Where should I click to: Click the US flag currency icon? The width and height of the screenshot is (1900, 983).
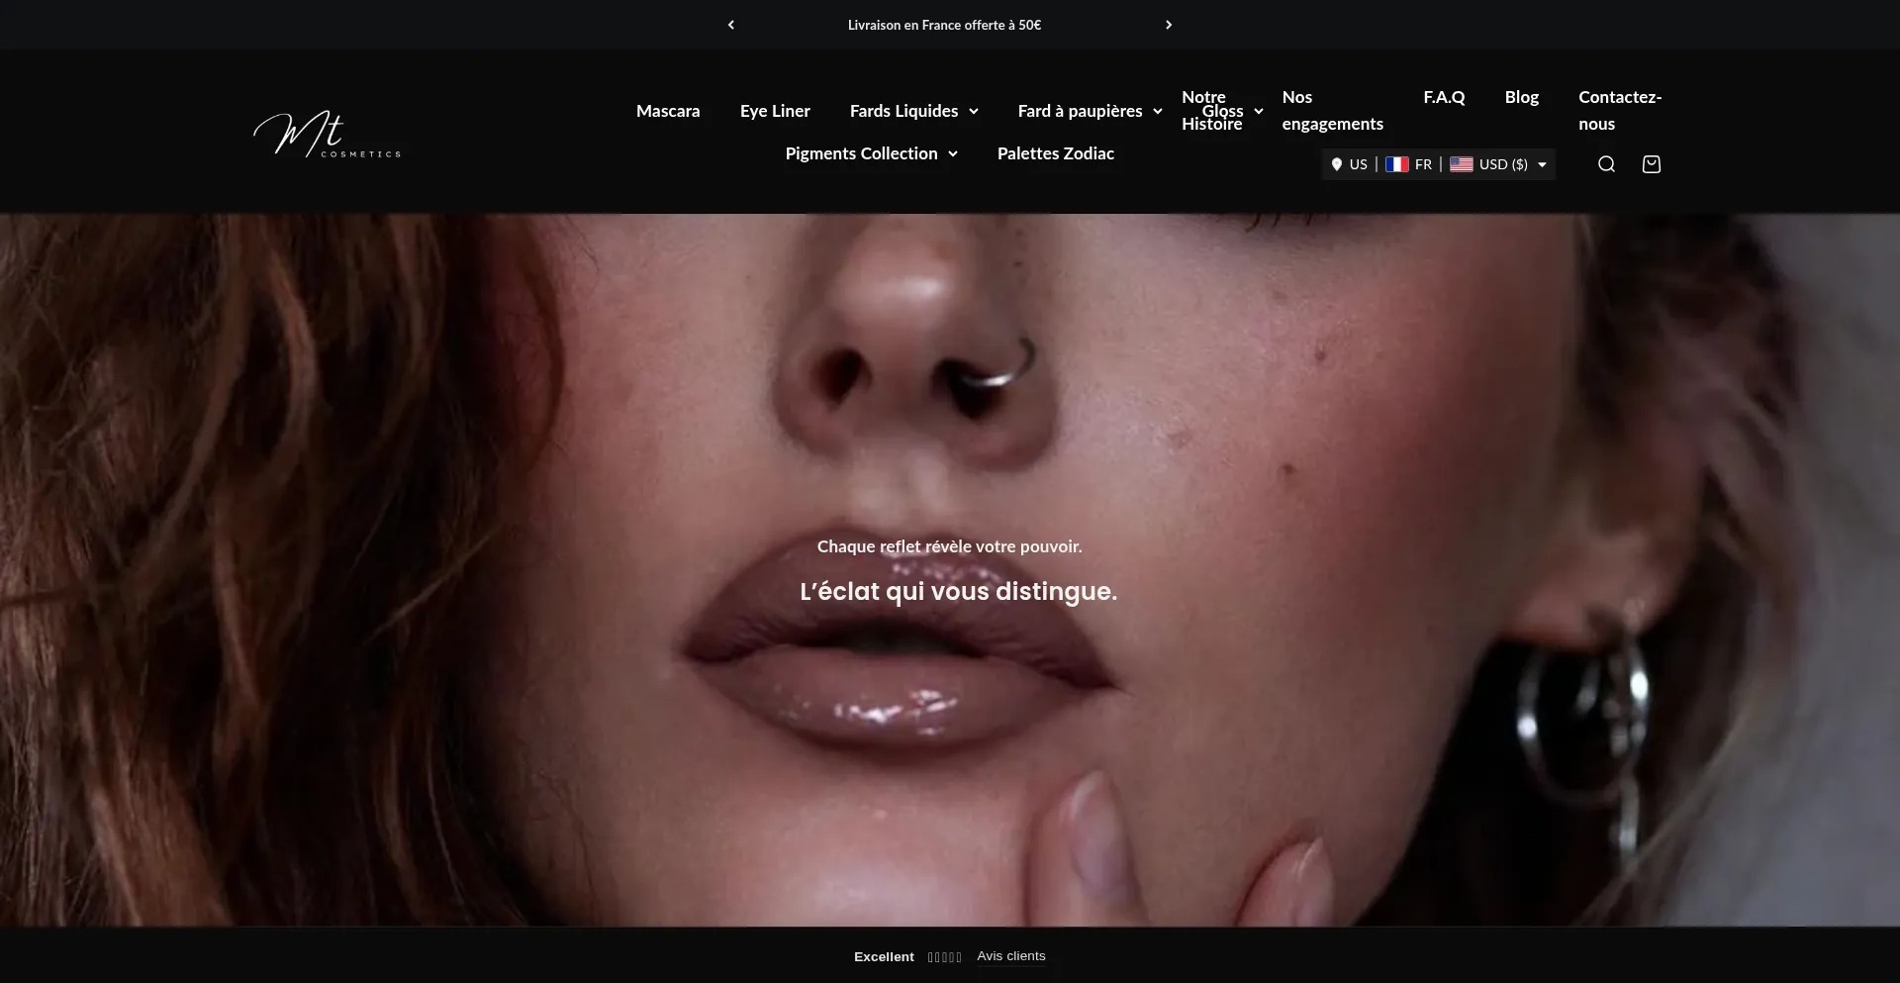tap(1461, 164)
